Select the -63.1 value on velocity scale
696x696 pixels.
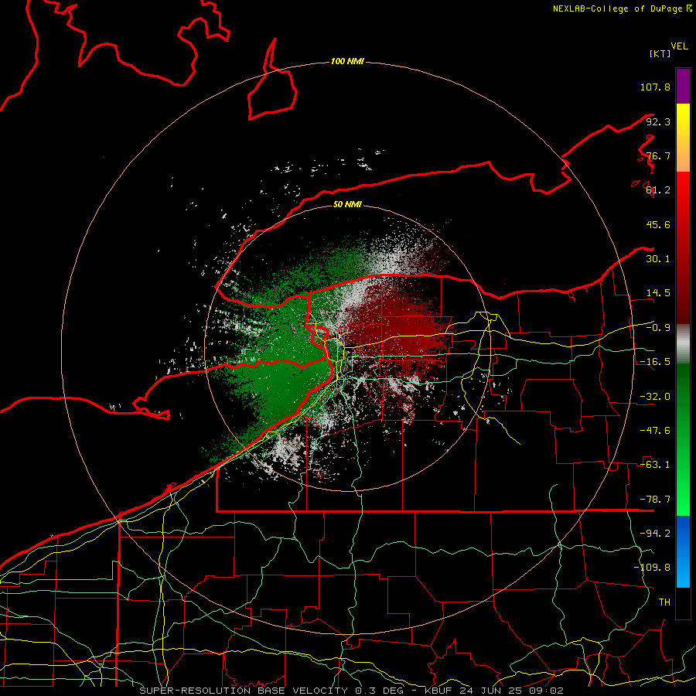tap(655, 465)
